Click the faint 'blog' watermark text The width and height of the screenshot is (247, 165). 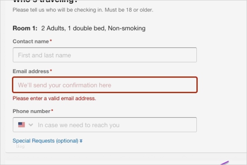click(x=20, y=146)
